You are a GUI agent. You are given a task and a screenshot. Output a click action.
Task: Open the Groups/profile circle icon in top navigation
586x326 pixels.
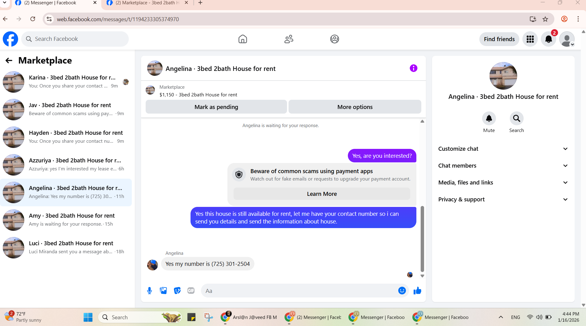pyautogui.click(x=334, y=39)
